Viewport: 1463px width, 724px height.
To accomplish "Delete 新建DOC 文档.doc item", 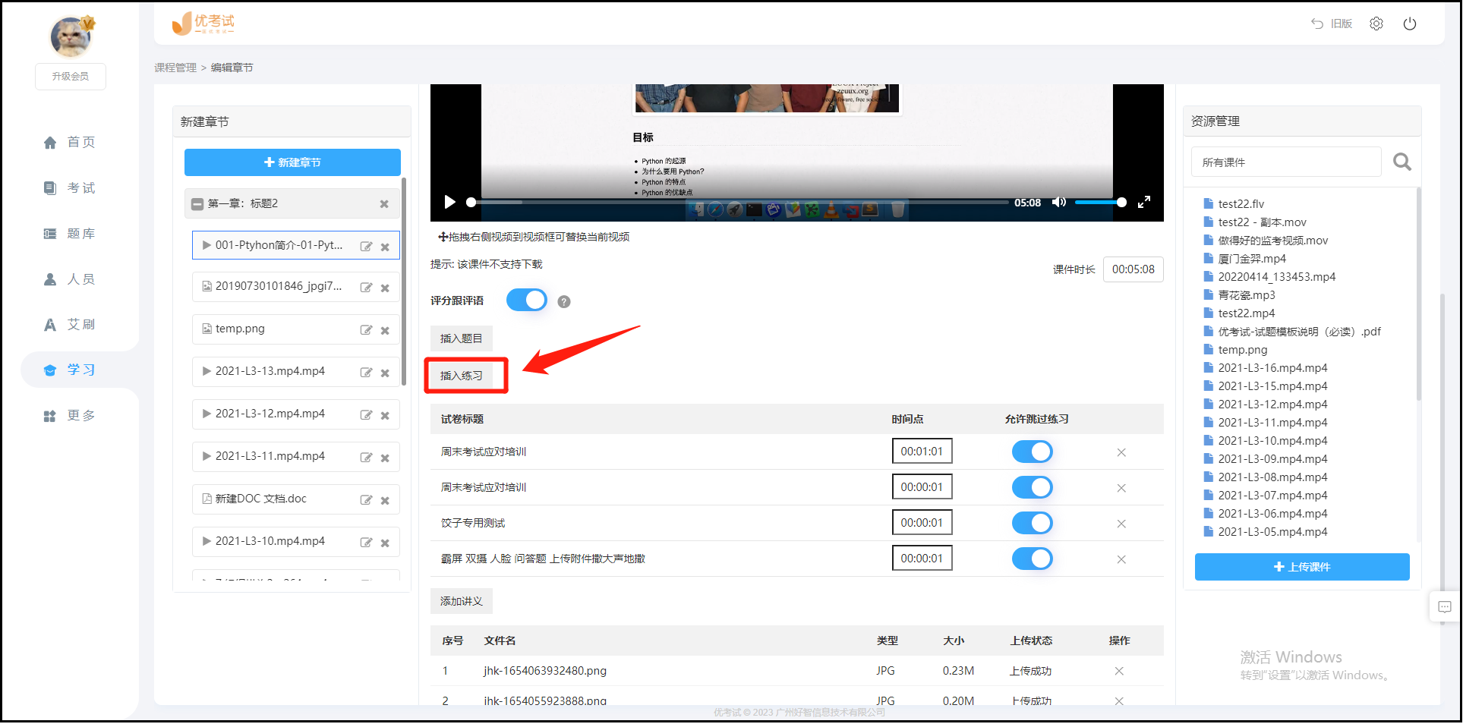I will click(x=385, y=500).
